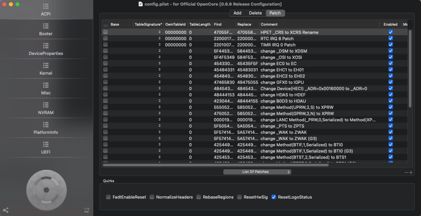Open TableSignature stepper for EC0 to EC row
This screenshot has height=216, width=421.
click(x=160, y=63)
